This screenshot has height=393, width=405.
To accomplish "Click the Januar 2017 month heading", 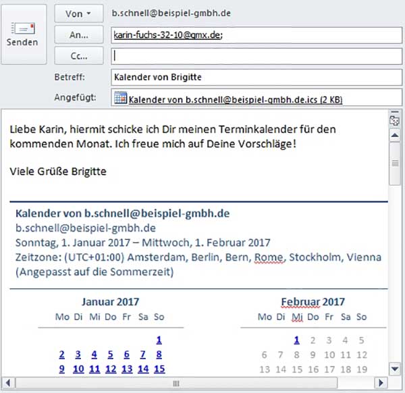I will (111, 302).
